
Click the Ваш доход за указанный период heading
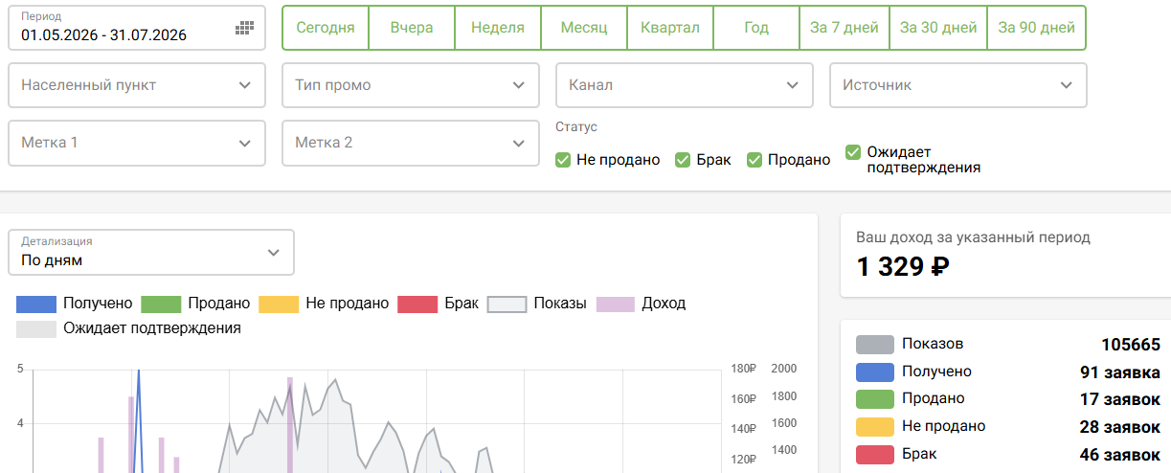(x=973, y=237)
